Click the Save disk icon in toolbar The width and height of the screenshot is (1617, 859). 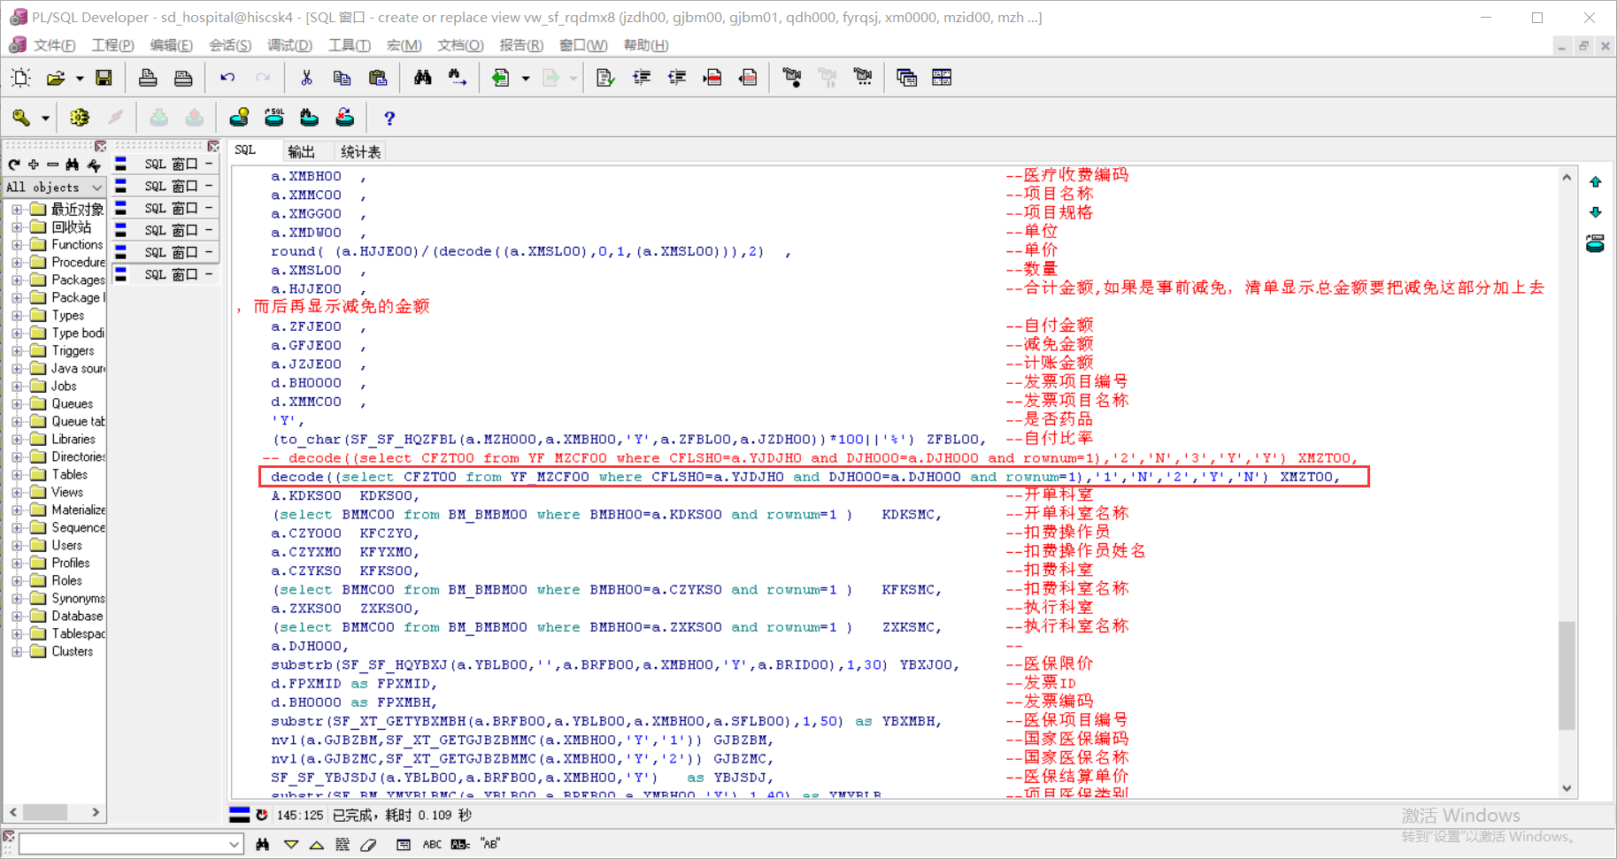coord(104,78)
